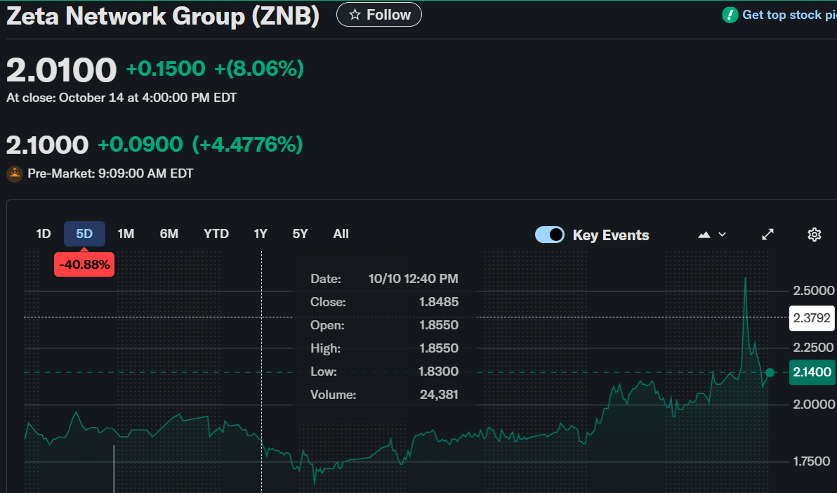
Task: Show All time range
Action: pos(341,234)
